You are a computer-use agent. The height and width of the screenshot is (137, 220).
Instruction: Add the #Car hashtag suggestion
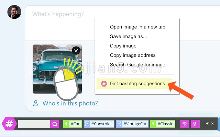[75, 124]
